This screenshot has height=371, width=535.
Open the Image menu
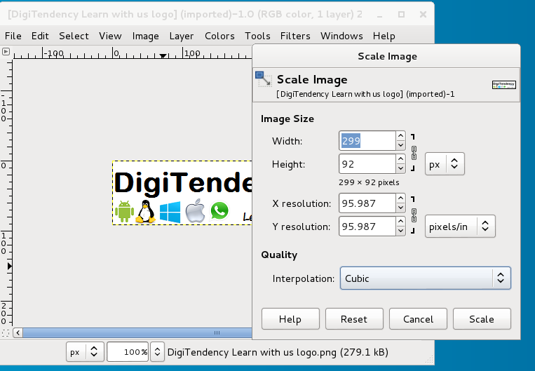coord(145,36)
